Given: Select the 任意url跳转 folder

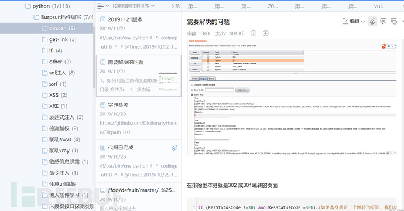Looking at the screenshot, I should (59, 183).
